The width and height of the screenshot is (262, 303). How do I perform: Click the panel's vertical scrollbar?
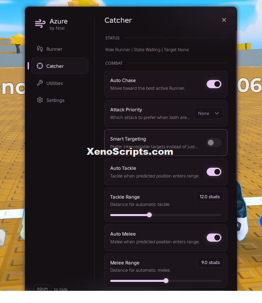tap(236, 105)
